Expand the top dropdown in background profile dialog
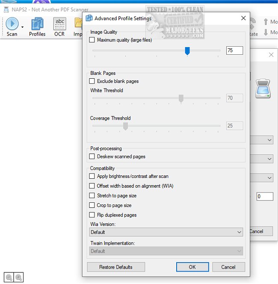The image size is (278, 284). (x=269, y=140)
